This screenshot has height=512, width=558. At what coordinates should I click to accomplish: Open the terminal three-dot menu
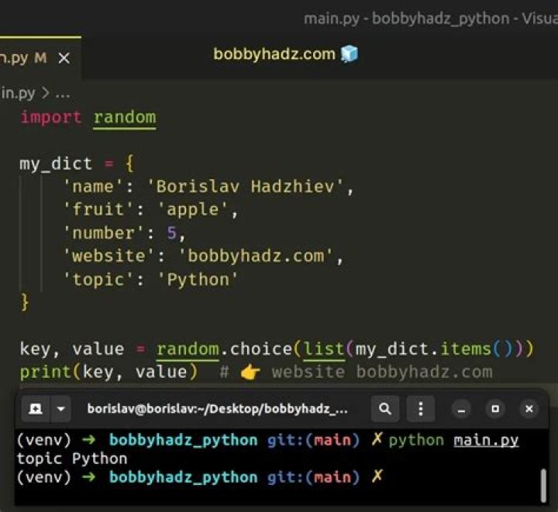coord(420,408)
